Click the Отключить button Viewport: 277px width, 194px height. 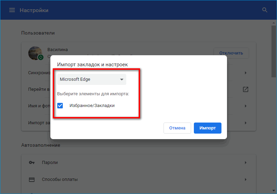pyautogui.click(x=231, y=53)
